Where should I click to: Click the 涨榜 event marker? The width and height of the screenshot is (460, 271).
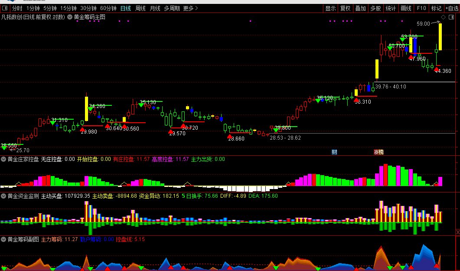pos(378,152)
